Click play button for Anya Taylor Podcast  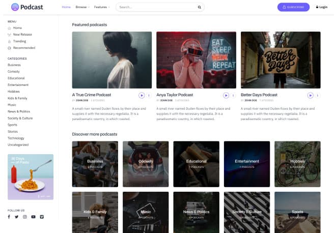(226, 95)
